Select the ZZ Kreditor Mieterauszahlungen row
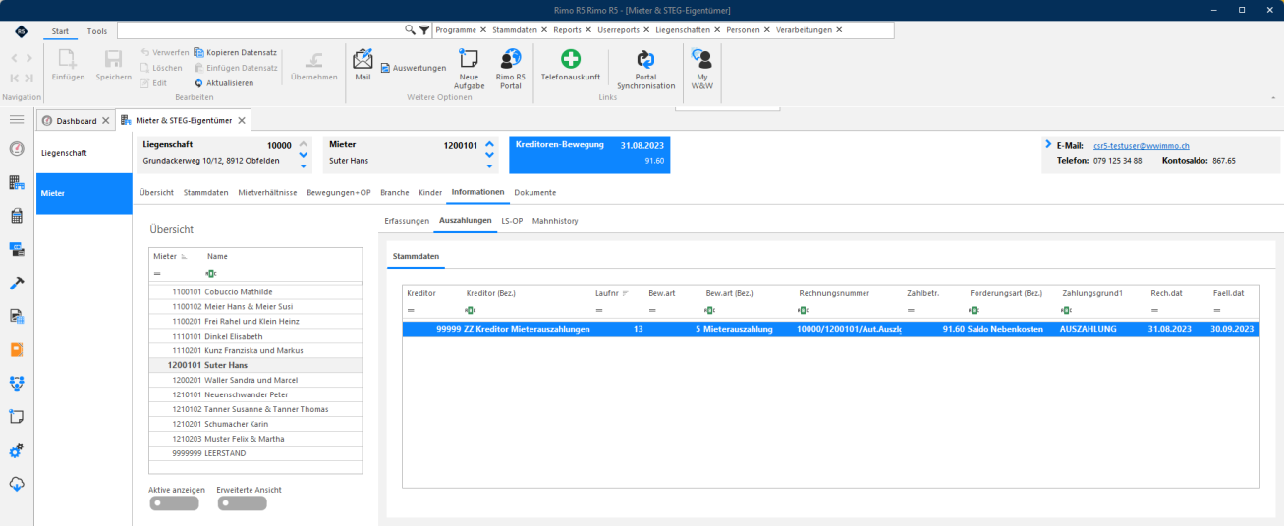The image size is (1284, 526). (830, 329)
